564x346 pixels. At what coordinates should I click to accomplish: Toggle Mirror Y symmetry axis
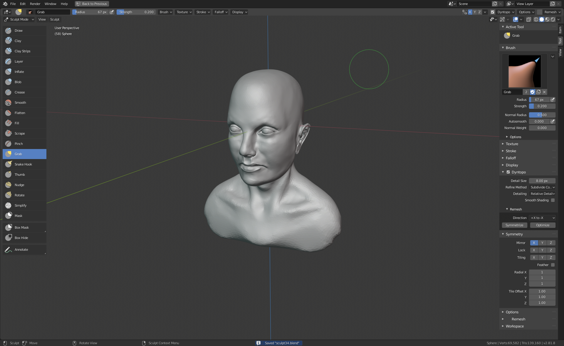(542, 243)
